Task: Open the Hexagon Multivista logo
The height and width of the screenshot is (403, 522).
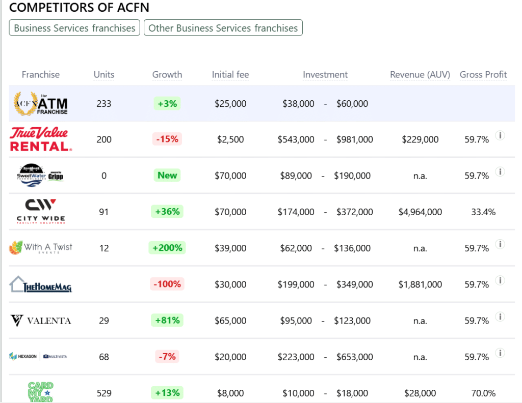Action: pos(38,357)
